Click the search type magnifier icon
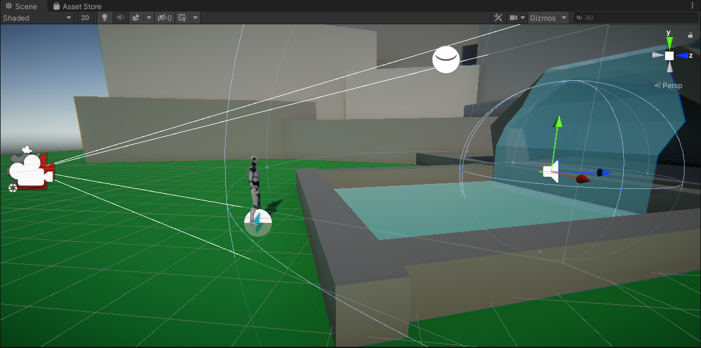Viewport: 701px width, 348px height. click(579, 18)
